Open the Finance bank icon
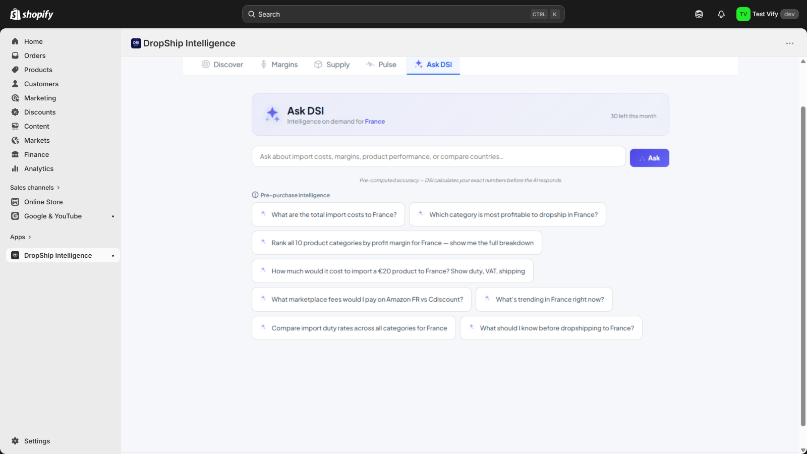The height and width of the screenshot is (454, 807). pos(15,154)
